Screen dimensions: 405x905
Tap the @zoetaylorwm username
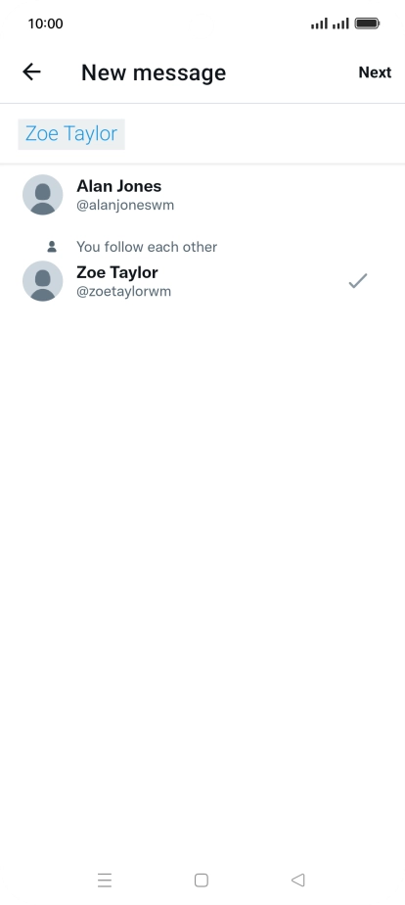[x=124, y=291]
